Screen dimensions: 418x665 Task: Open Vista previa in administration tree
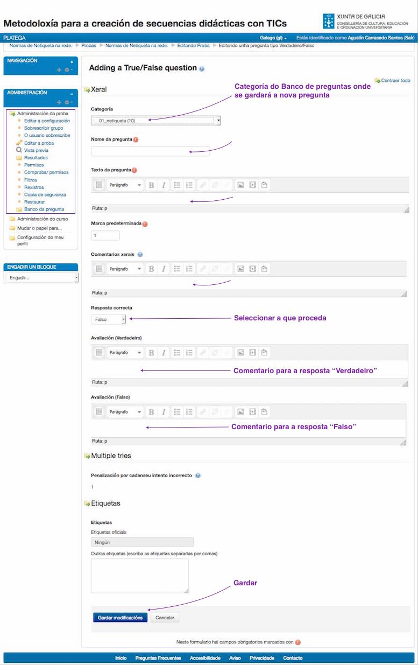click(36, 151)
